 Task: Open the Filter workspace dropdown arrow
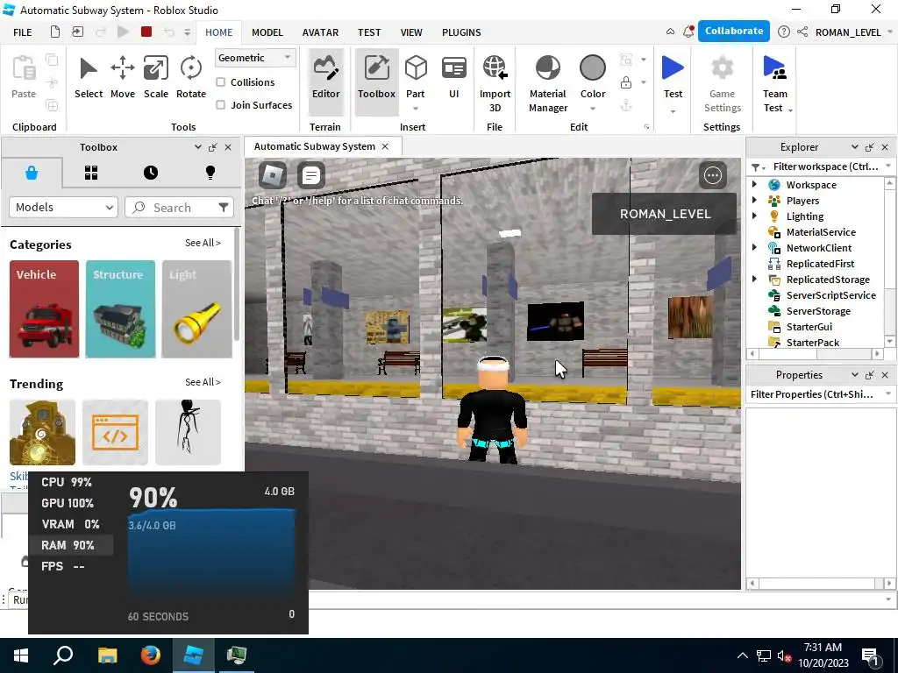coord(888,166)
